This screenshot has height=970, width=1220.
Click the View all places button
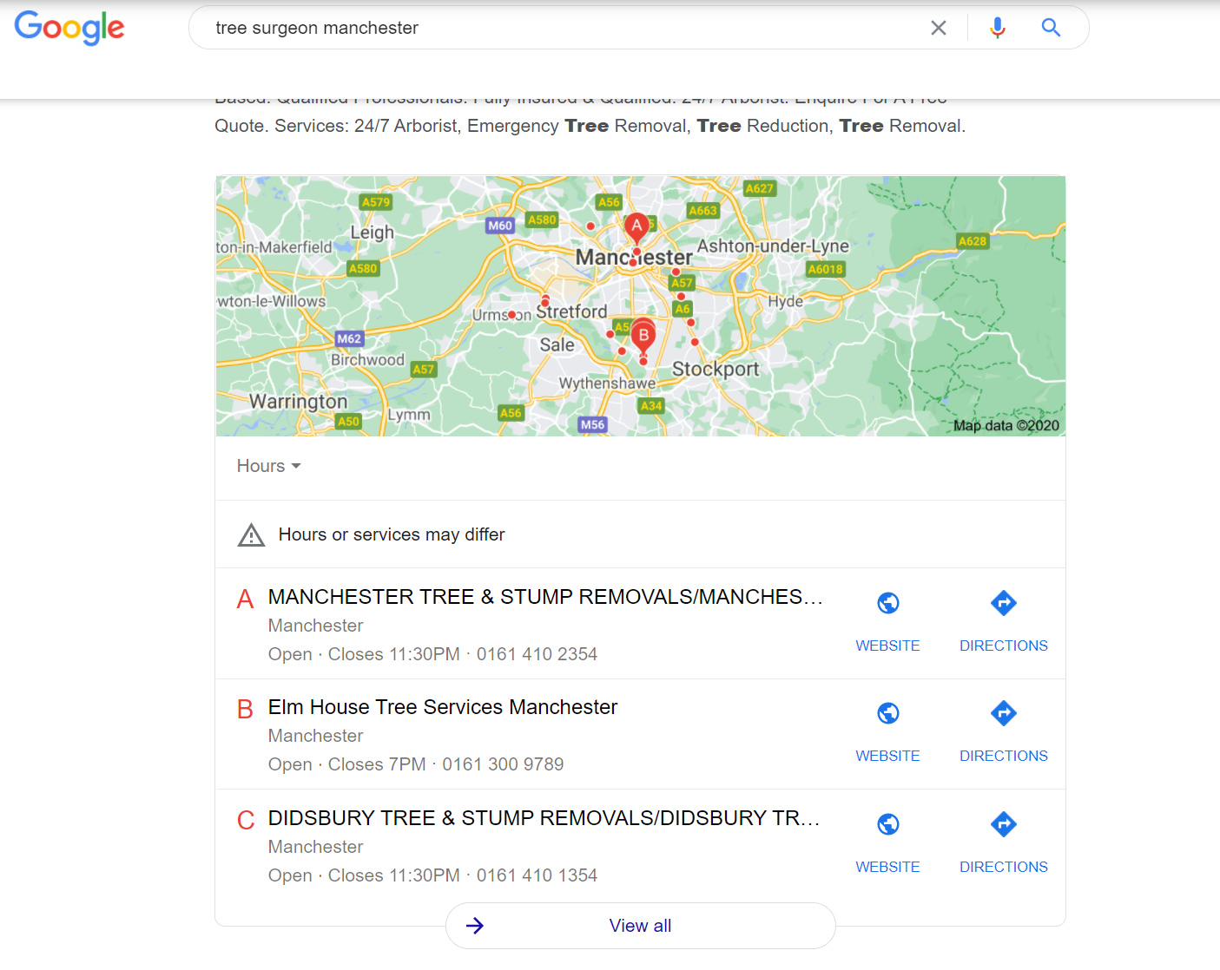(x=641, y=926)
